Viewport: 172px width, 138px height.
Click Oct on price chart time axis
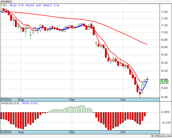(123, 100)
